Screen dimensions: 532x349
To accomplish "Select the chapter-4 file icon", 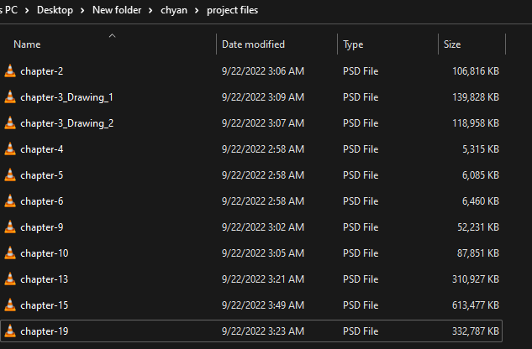I will pyautogui.click(x=10, y=149).
